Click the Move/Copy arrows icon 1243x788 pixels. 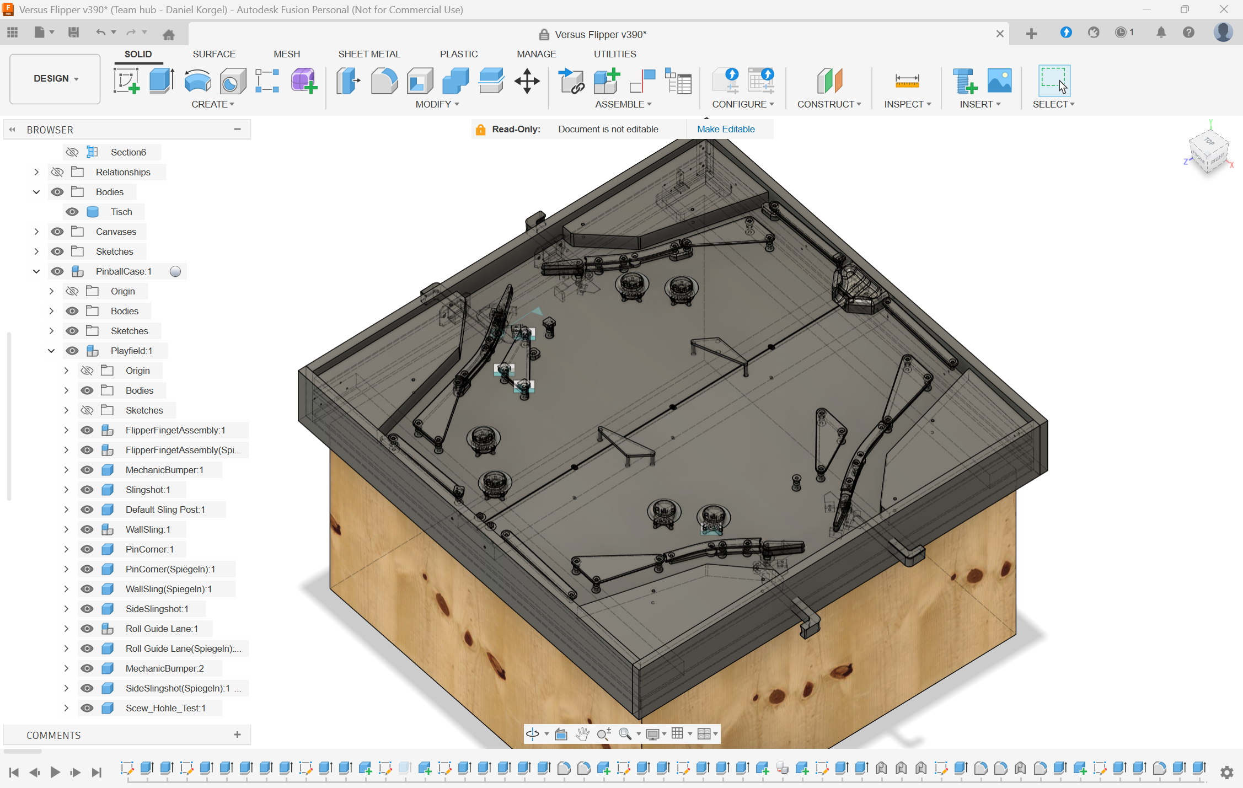click(x=527, y=81)
